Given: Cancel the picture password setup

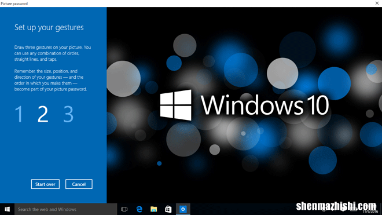Looking at the screenshot, I should click(x=79, y=184).
